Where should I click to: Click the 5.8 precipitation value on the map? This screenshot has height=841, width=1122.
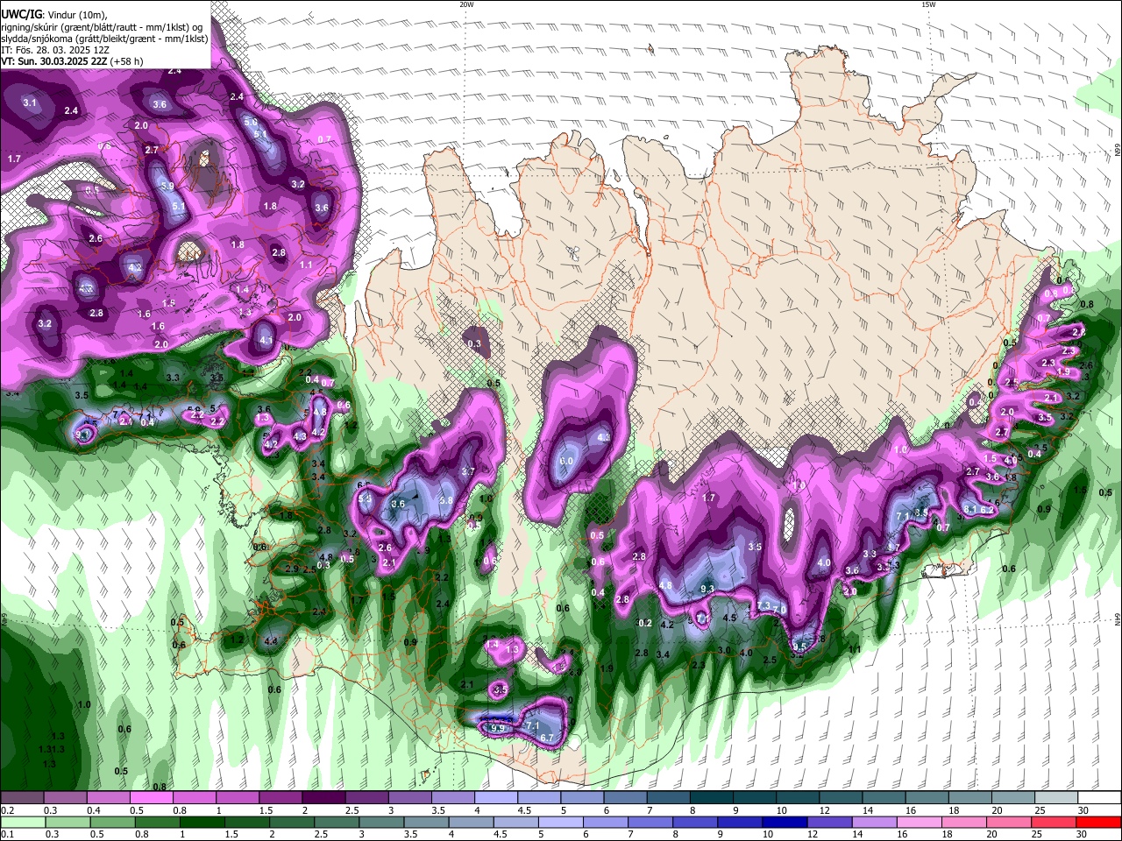[446, 501]
